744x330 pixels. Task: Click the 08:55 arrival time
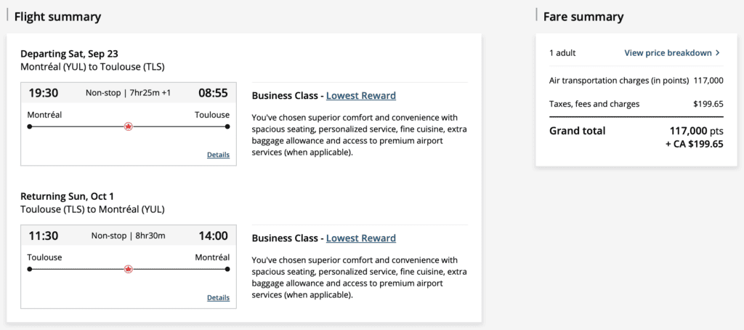point(212,93)
